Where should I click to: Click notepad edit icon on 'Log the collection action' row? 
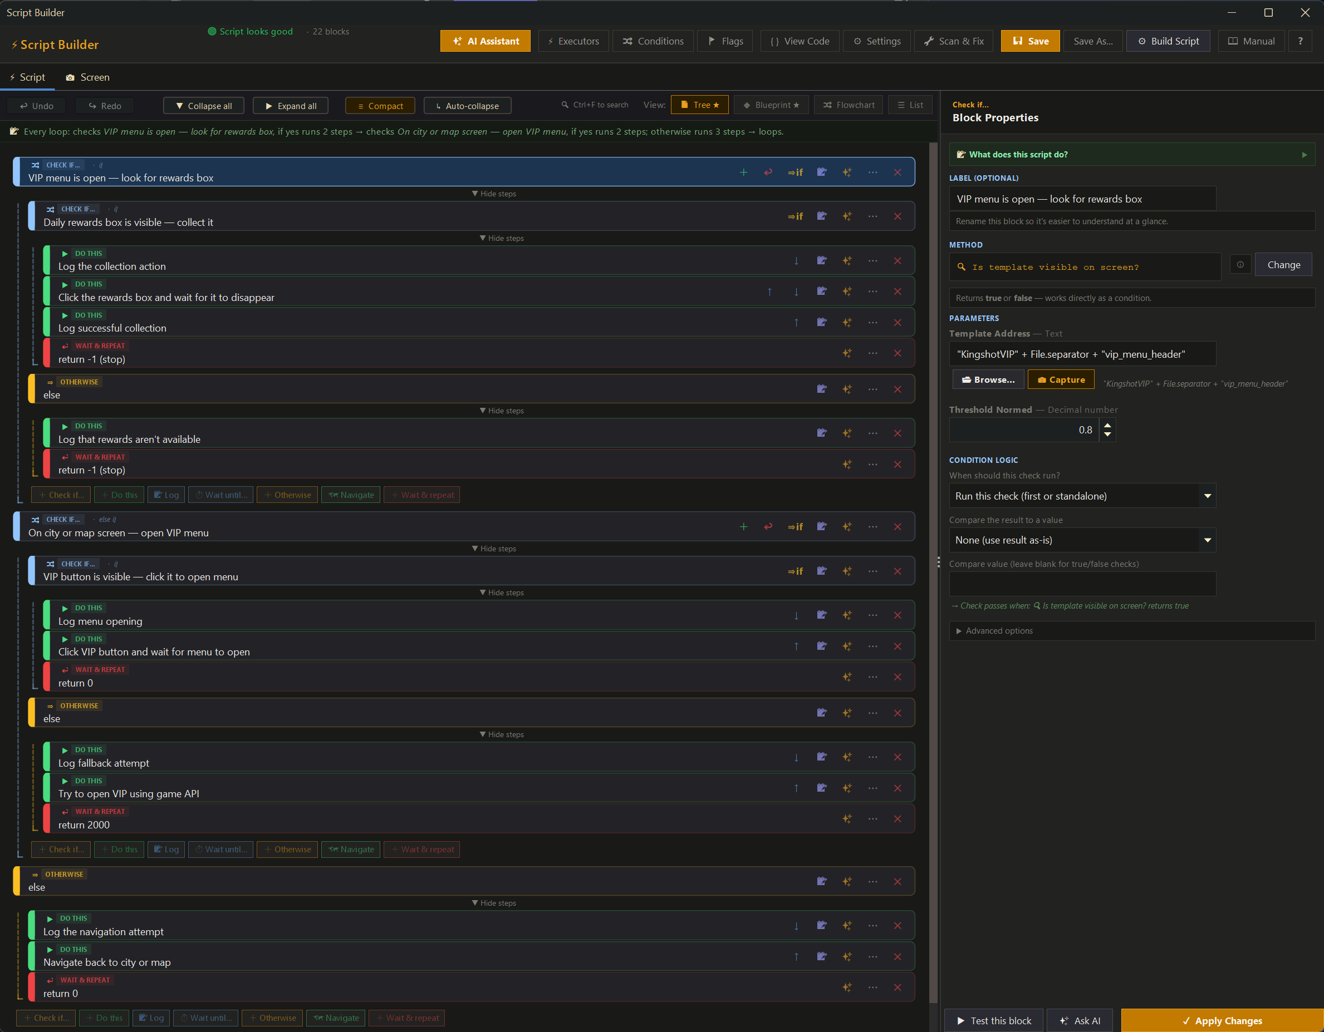[821, 260]
